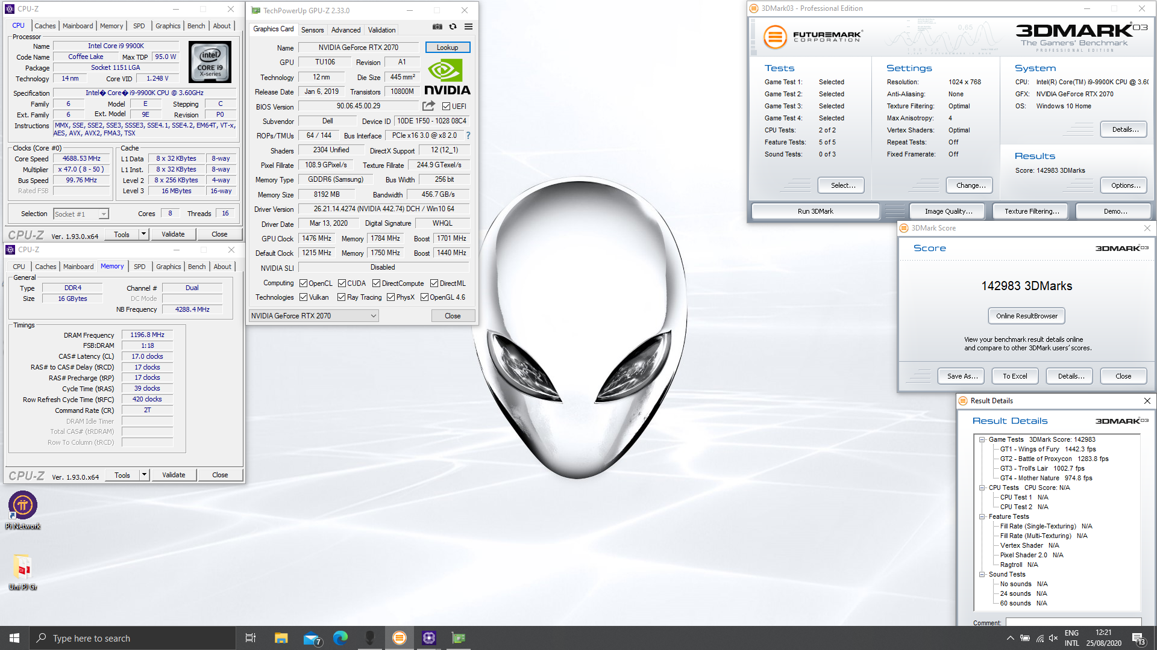This screenshot has height=650, width=1157.
Task: Collapse the Game Tests tree node
Action: (982, 440)
